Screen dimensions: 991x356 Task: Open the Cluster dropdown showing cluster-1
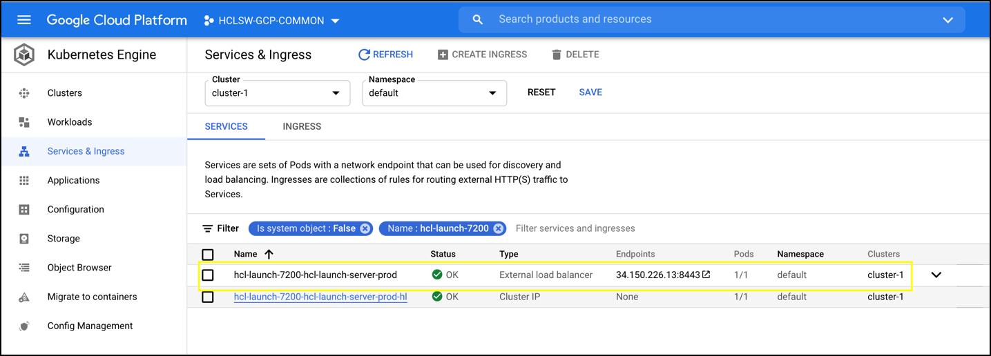[277, 93]
